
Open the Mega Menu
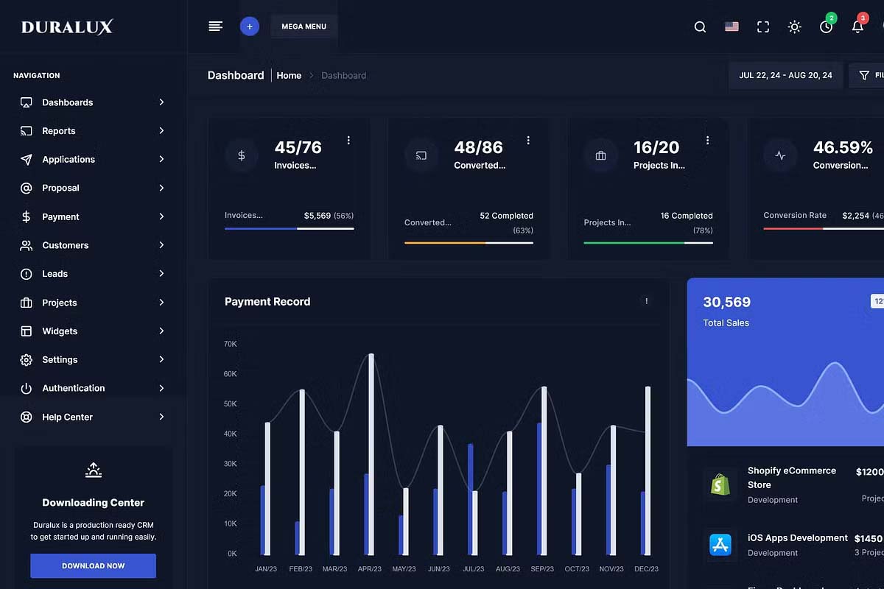tap(304, 27)
